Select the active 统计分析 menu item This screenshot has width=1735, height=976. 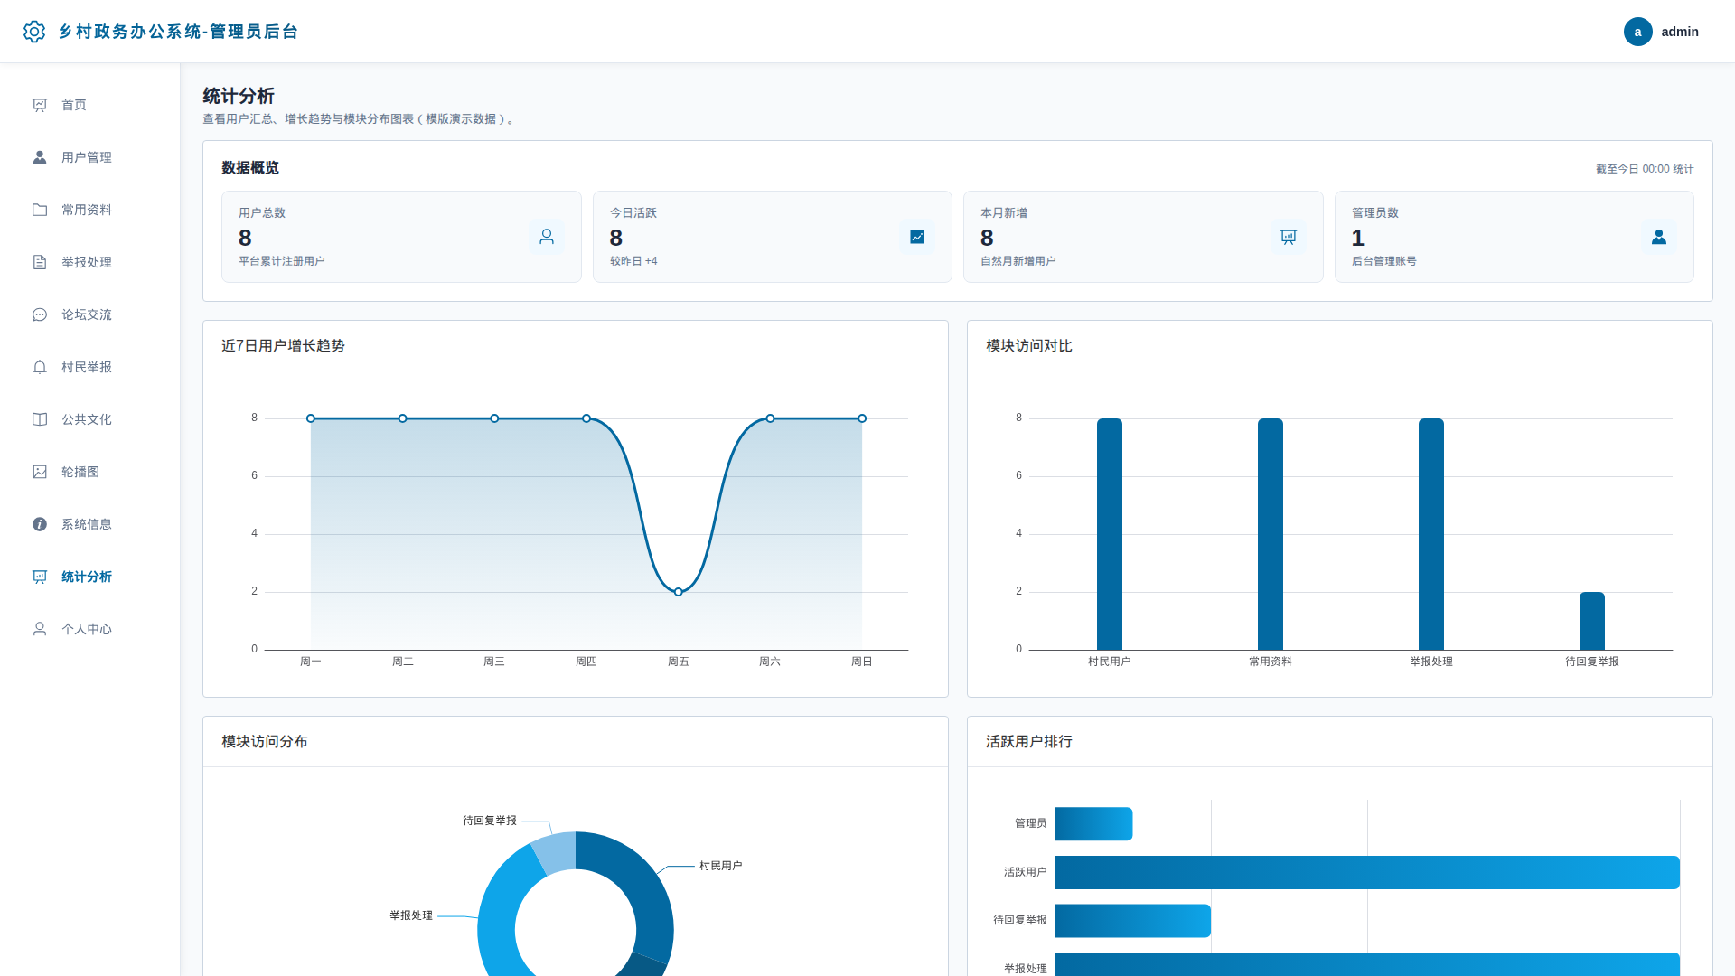[x=90, y=577]
